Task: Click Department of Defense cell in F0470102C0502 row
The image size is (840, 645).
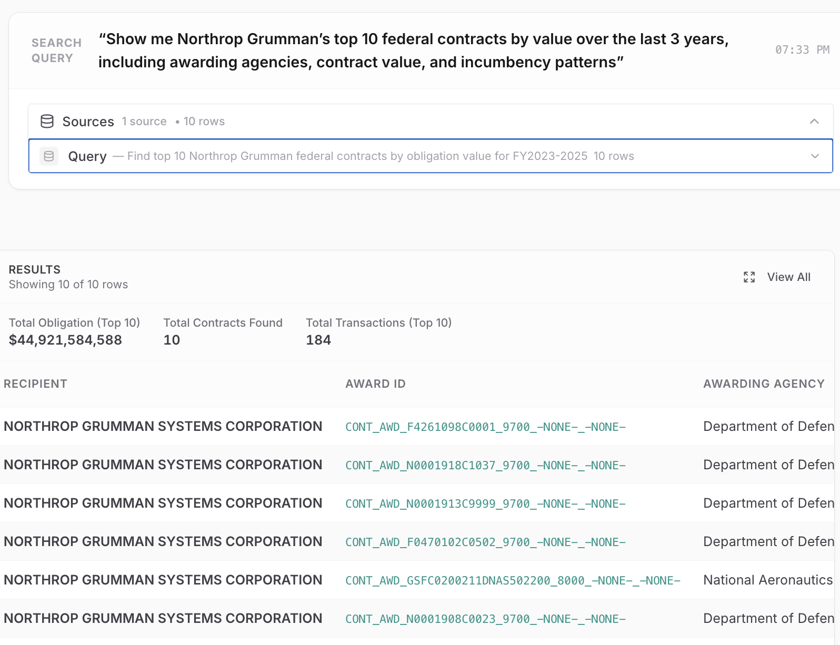Action: (x=768, y=542)
